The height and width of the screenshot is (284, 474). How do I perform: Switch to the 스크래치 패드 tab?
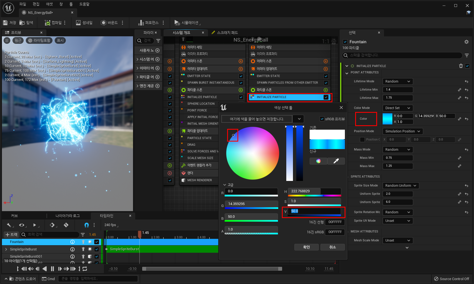(x=225, y=33)
